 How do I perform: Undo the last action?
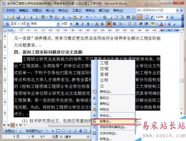click(x=87, y=17)
